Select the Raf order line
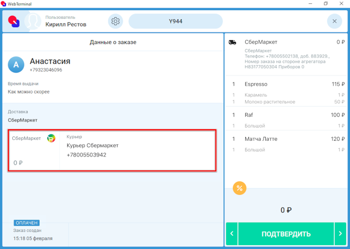The image size is (350, 249). pyautogui.click(x=286, y=115)
